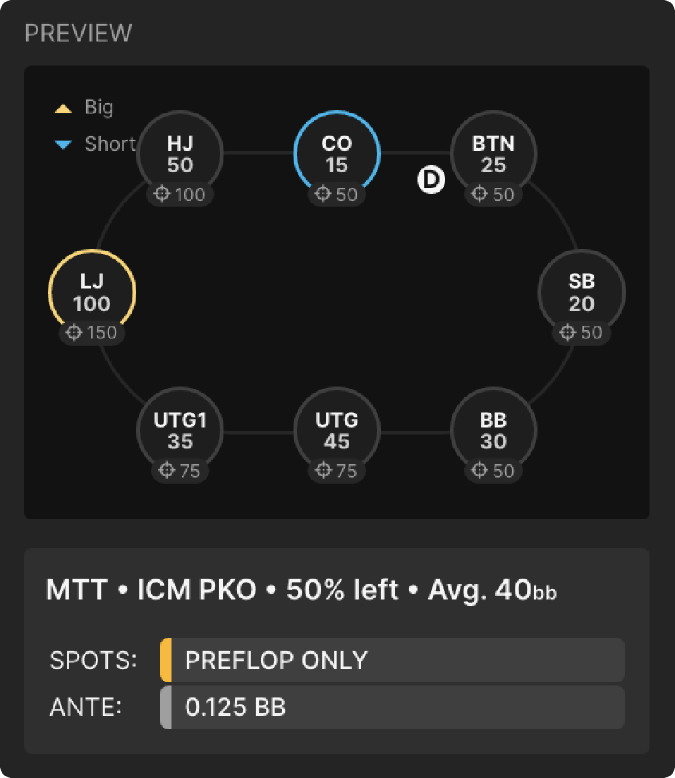Screen dimensions: 675x778
Task: Click the 0.125 BB ante field
Action: [x=395, y=707]
